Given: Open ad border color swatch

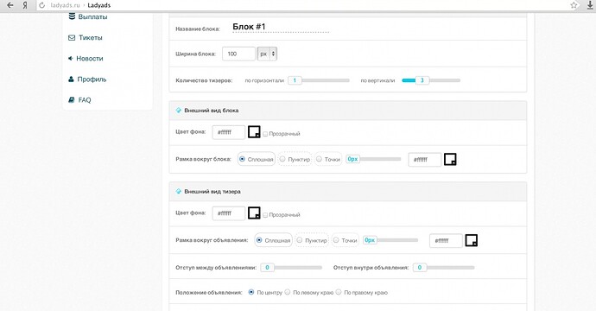Looking at the screenshot, I should (x=472, y=240).
